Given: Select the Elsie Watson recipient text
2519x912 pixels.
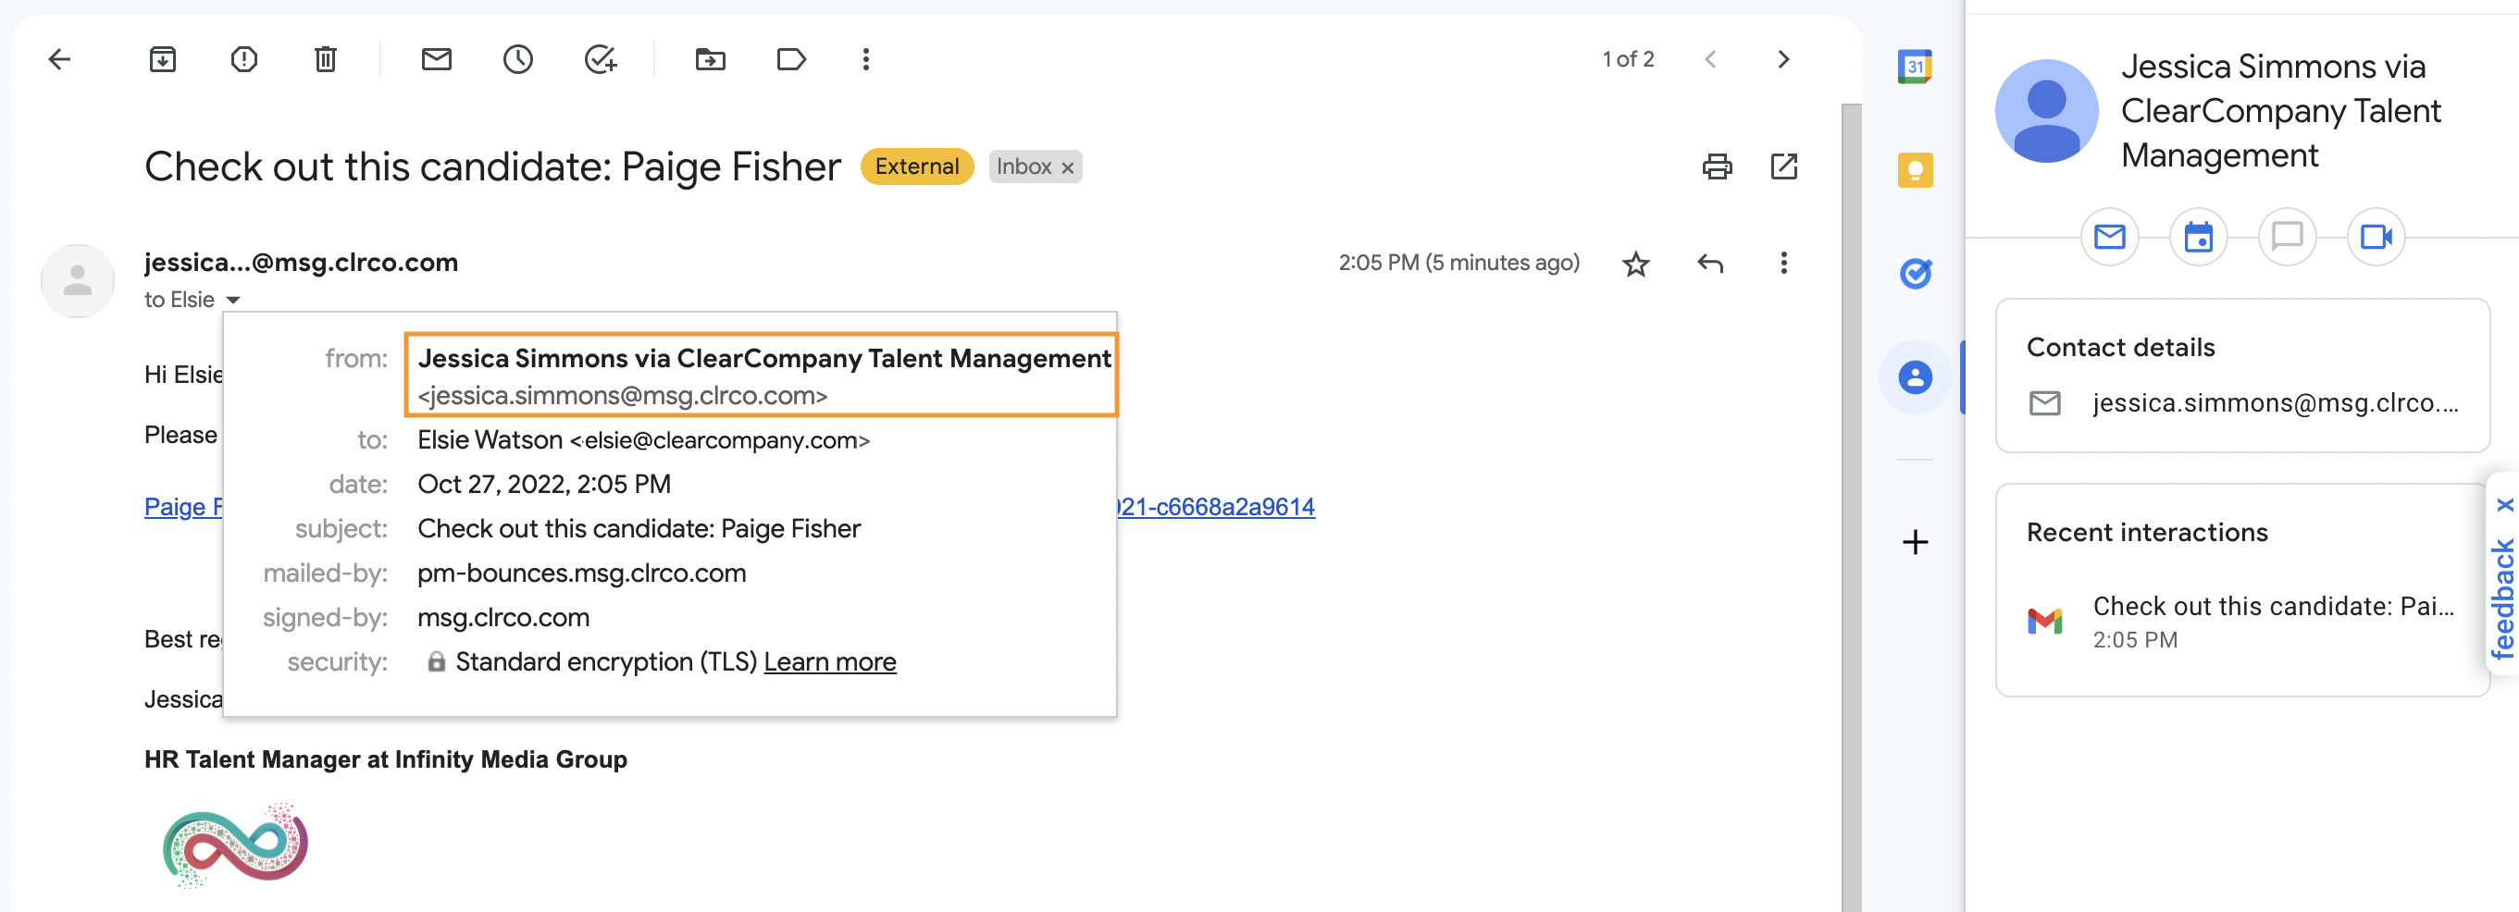Looking at the screenshot, I should click(x=643, y=441).
